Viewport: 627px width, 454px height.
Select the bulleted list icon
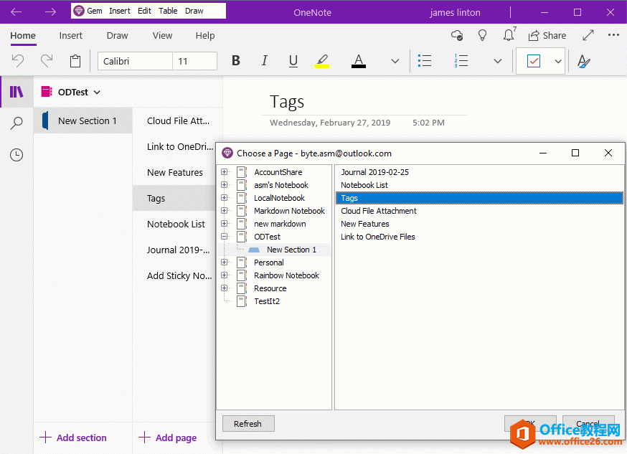click(x=425, y=61)
